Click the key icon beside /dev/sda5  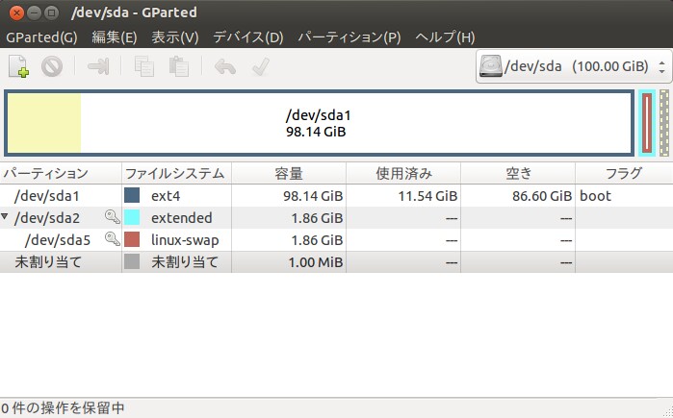coord(111,239)
